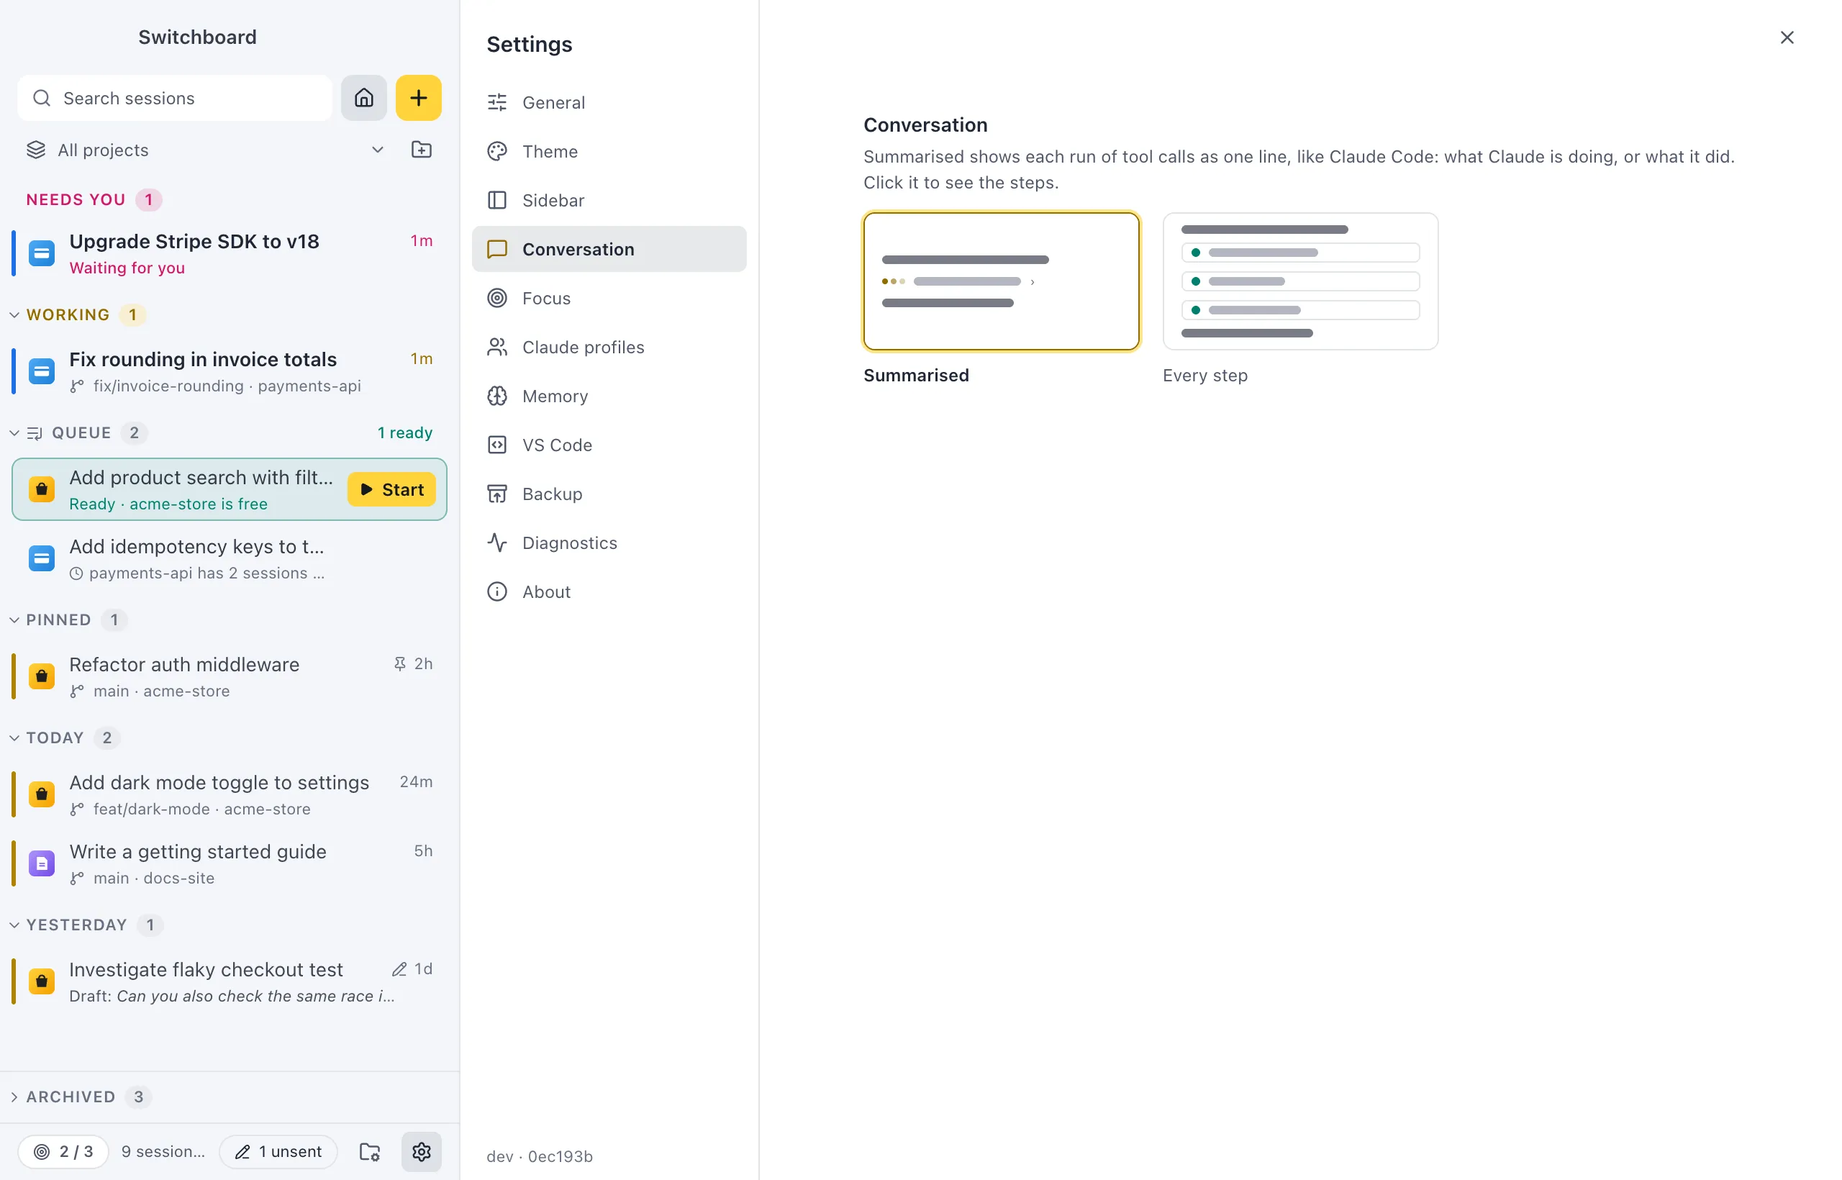1842x1180 pixels.
Task: Collapse the PINNED section
Action: (14, 620)
